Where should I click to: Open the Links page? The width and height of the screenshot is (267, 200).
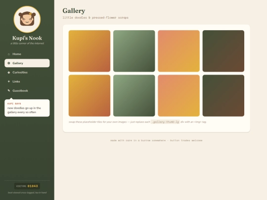pyautogui.click(x=27, y=81)
